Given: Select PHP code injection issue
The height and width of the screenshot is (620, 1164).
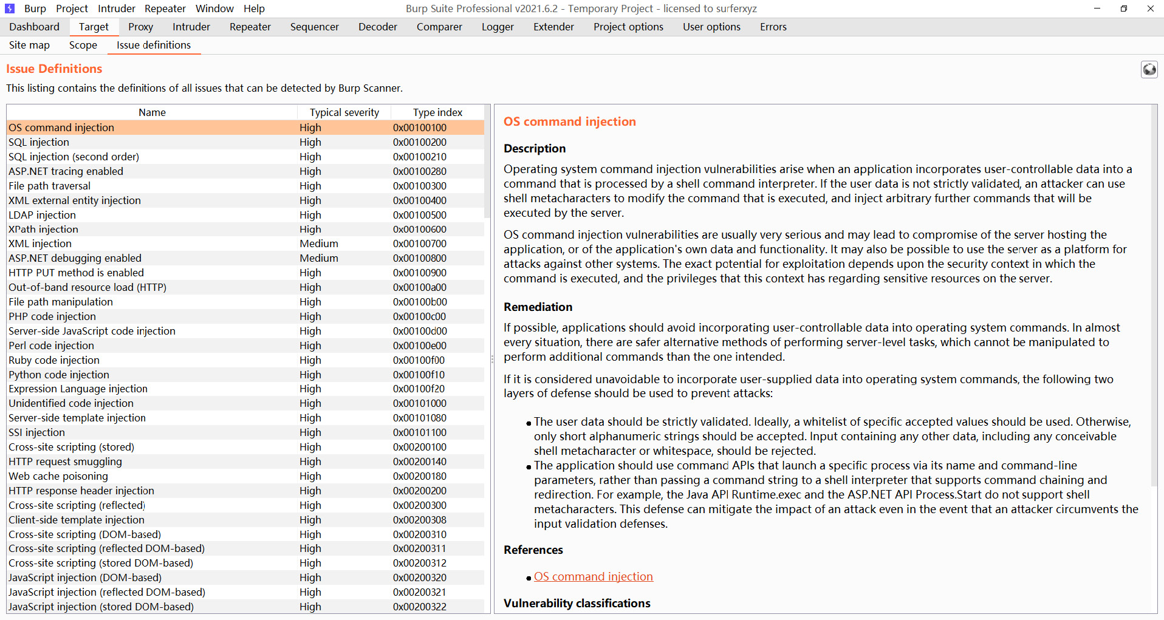Looking at the screenshot, I should tap(245, 316).
